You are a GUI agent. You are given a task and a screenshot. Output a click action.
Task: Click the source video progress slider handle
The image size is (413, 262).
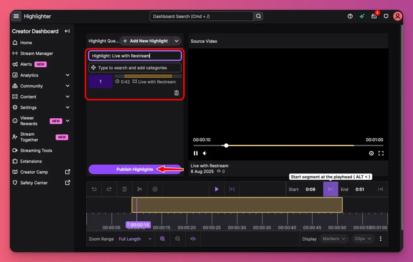coord(226,145)
